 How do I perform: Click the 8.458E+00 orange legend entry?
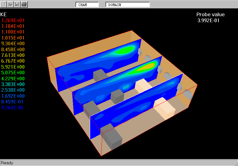pyautogui.click(x=13, y=49)
